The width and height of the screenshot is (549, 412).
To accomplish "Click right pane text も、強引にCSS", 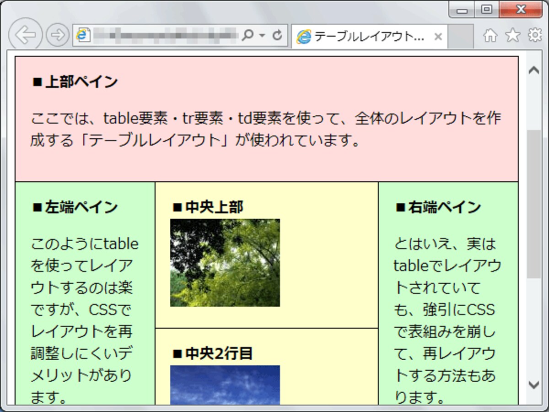I will pyautogui.click(x=445, y=310).
